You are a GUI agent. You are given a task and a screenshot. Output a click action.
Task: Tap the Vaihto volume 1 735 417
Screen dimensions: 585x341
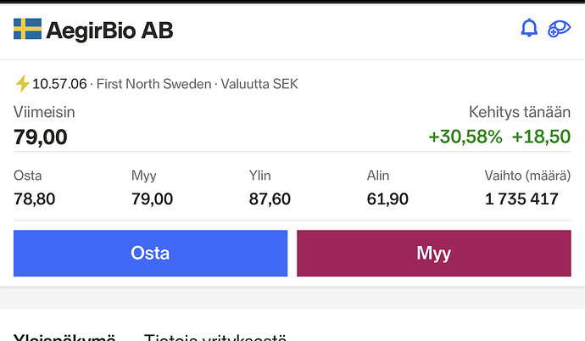(x=521, y=198)
